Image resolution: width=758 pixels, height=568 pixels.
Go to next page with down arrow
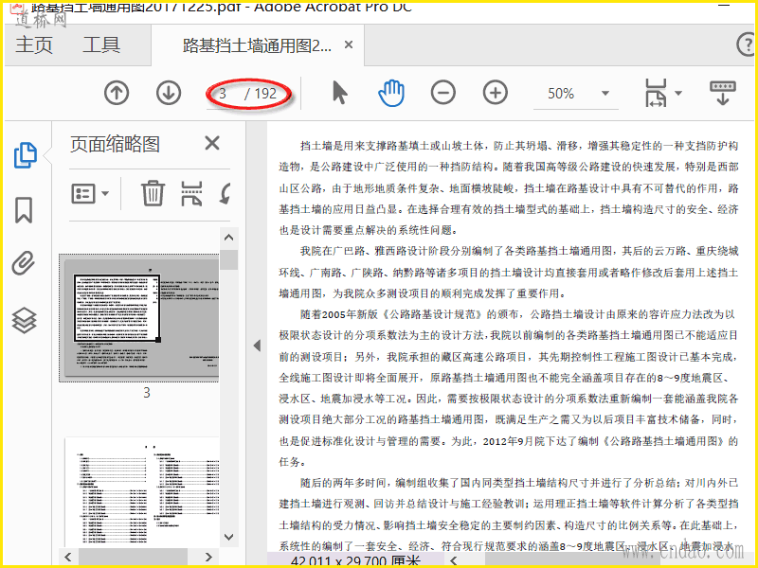point(169,93)
